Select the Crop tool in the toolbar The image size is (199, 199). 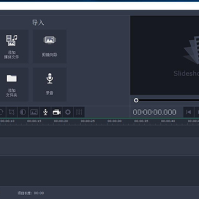tap(12, 112)
